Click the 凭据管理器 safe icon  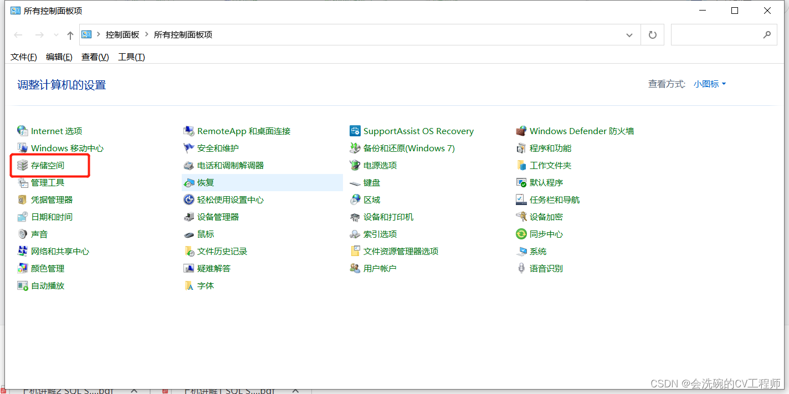[22, 199]
